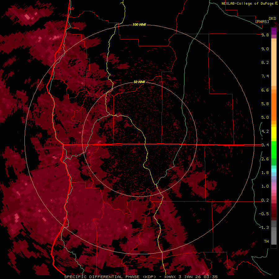The height and width of the screenshot is (279, 279).
Task: Select the 6.6 value on the scale
Action: click(265, 90)
